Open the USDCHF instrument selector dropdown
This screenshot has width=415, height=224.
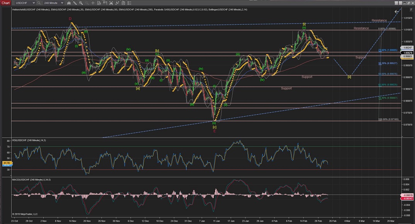click(x=25, y=3)
